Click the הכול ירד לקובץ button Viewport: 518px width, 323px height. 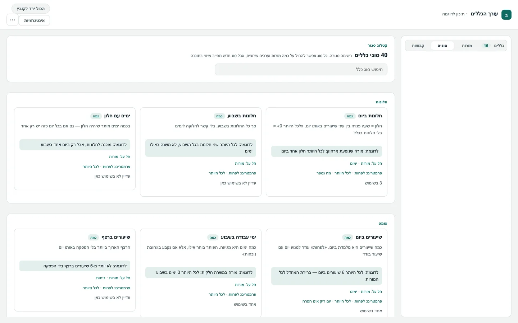31,9
